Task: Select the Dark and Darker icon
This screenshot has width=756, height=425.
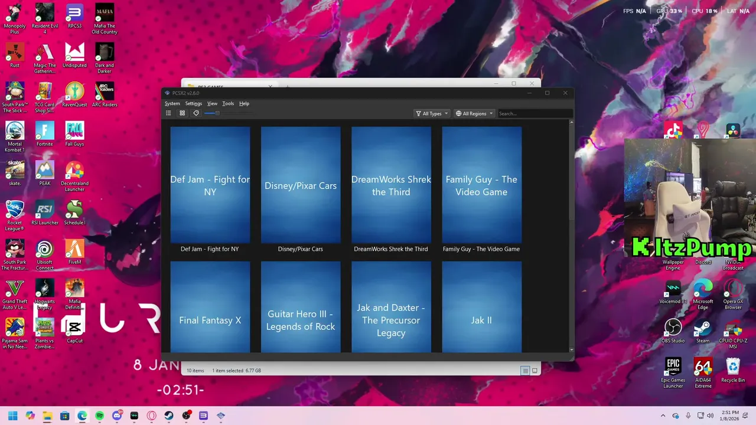Action: coord(105,58)
